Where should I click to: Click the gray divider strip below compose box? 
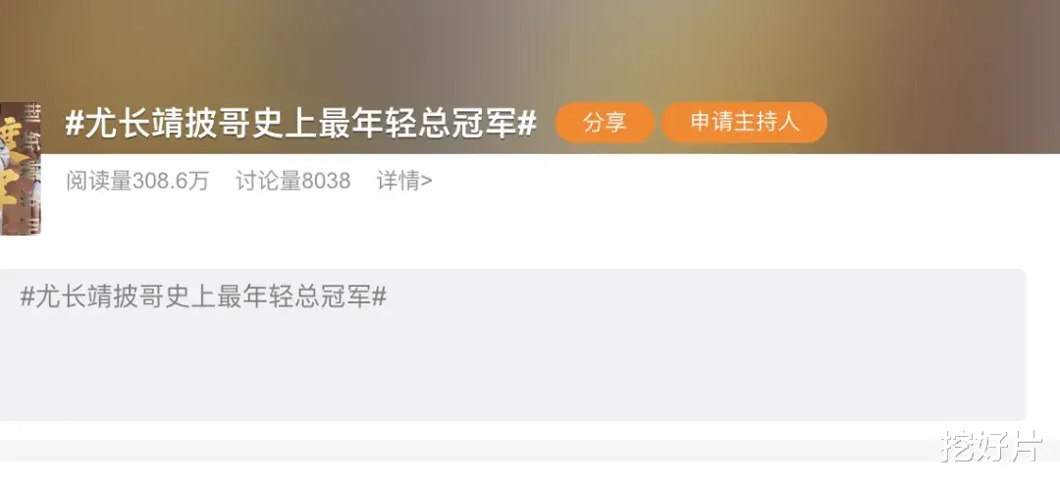coord(530,451)
